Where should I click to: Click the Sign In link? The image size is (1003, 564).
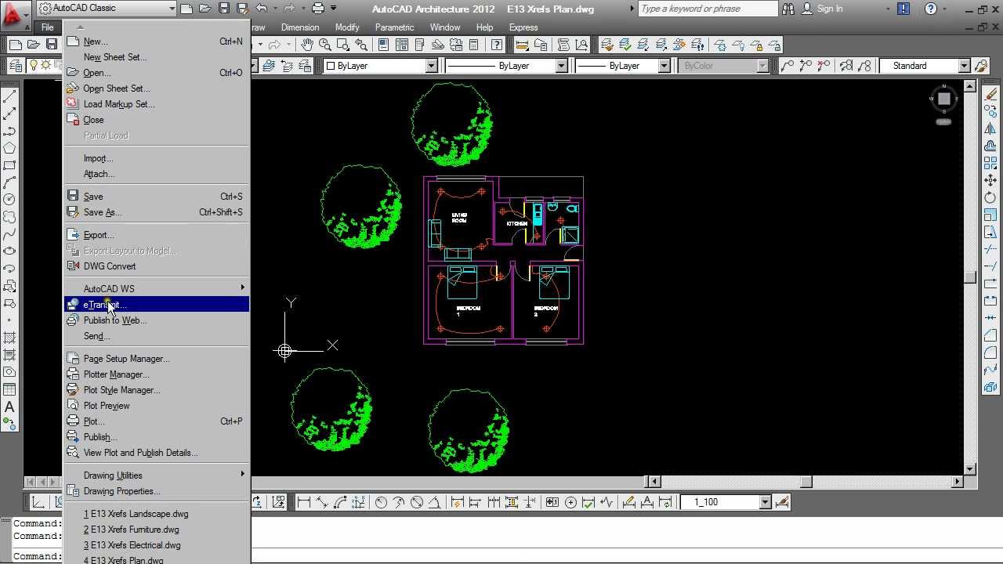pyautogui.click(x=830, y=9)
